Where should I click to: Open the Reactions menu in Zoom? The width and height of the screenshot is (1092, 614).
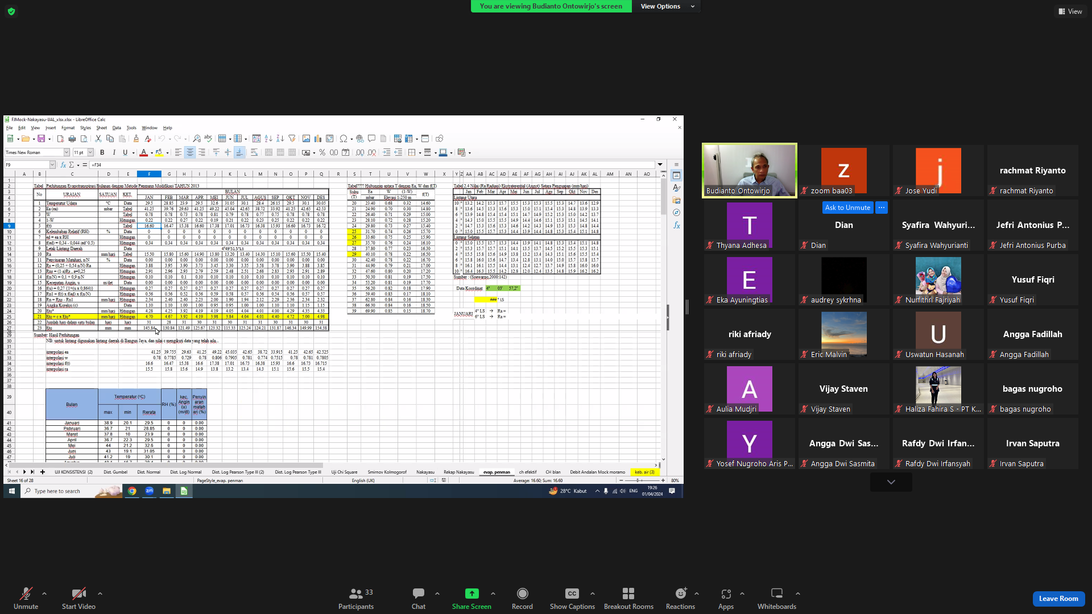(x=680, y=599)
